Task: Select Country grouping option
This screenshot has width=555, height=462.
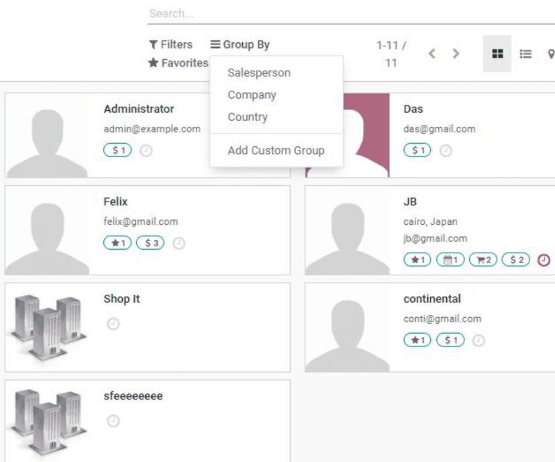Action: 248,117
